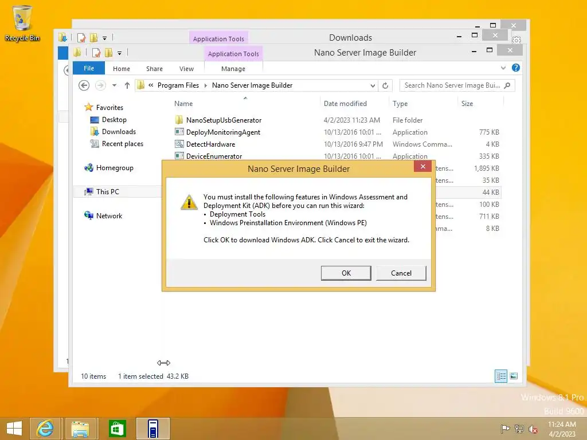This screenshot has width=587, height=440.
Task: Click OK to download Windows ADK
Action: tap(346, 273)
